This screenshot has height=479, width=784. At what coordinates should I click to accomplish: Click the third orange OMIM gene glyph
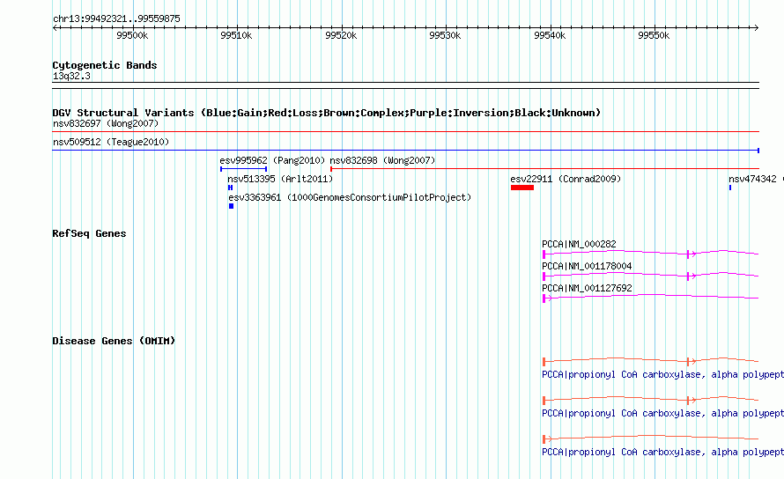click(650, 438)
